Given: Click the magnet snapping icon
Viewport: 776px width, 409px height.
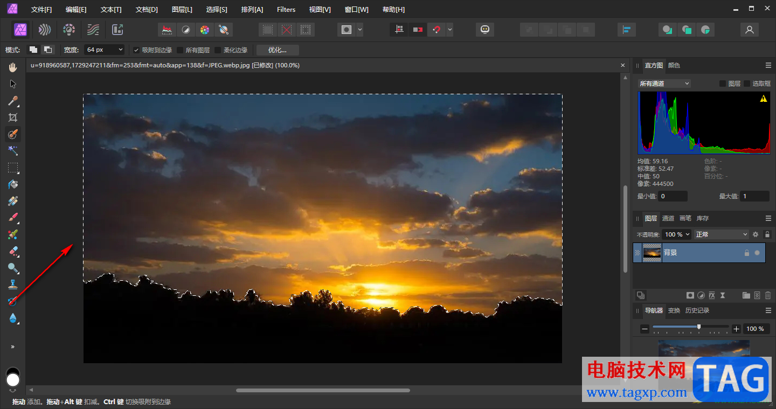Looking at the screenshot, I should coord(436,30).
